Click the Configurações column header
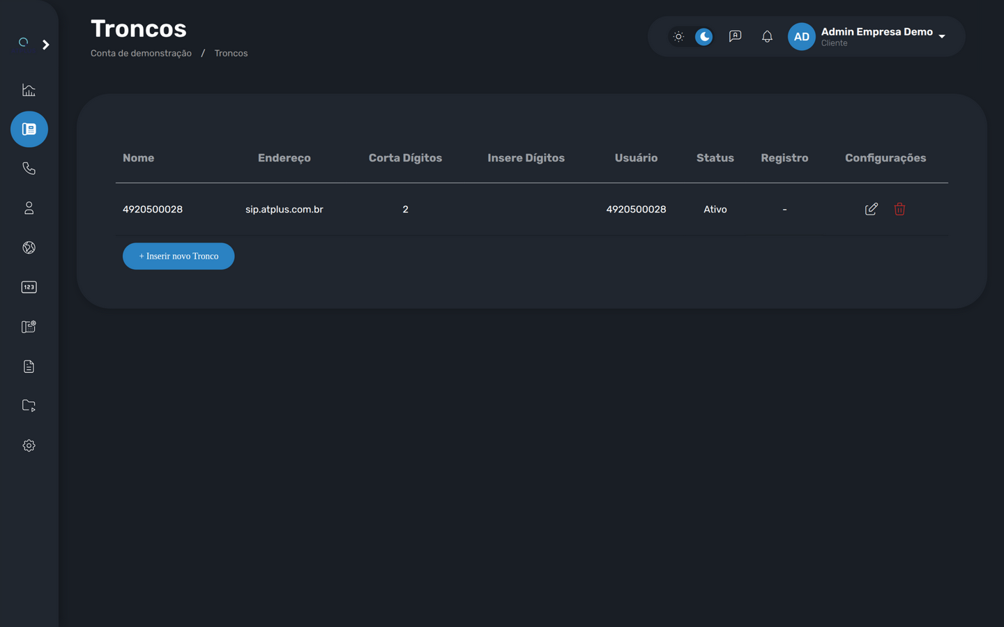 tap(885, 158)
